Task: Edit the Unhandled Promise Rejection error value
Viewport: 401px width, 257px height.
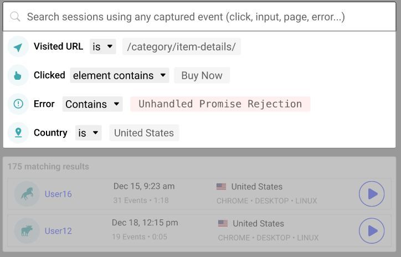Action: 220,104
